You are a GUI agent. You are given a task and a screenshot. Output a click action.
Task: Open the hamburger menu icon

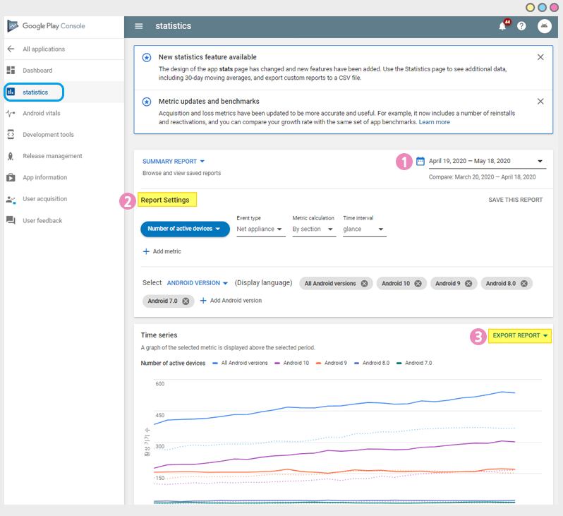(x=138, y=26)
